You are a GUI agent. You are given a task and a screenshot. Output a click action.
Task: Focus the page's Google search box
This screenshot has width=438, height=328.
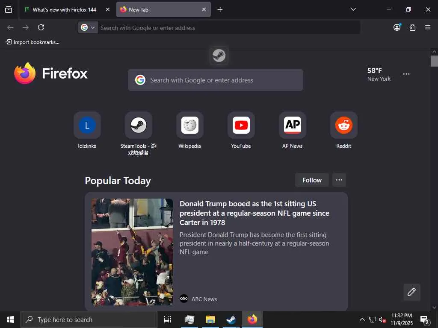click(216, 80)
